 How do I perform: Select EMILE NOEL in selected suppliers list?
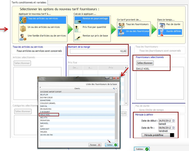143,69
